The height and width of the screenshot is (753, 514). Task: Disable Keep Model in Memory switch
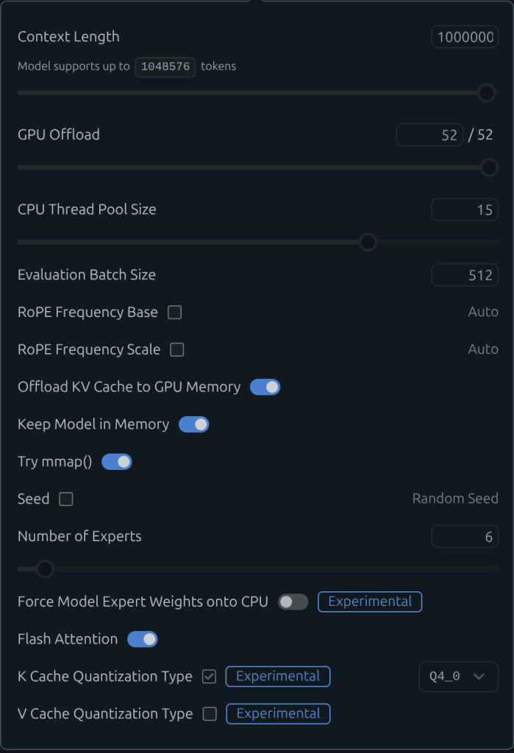(194, 424)
